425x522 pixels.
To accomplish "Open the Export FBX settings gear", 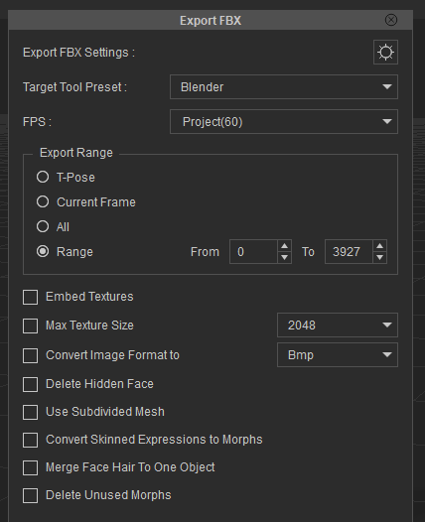I will point(385,53).
